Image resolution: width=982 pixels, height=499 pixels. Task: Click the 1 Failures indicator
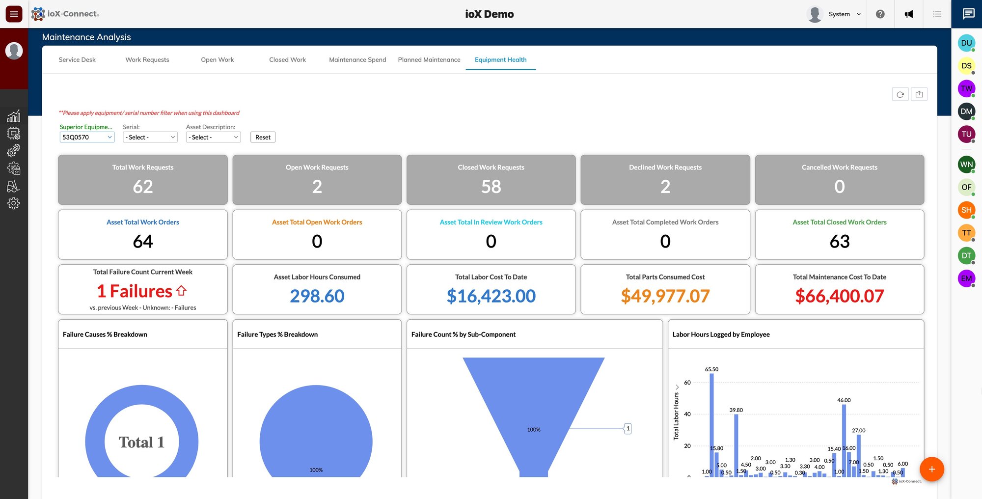pyautogui.click(x=141, y=291)
